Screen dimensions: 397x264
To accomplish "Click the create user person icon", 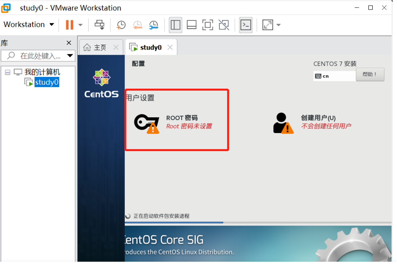I will (x=283, y=123).
